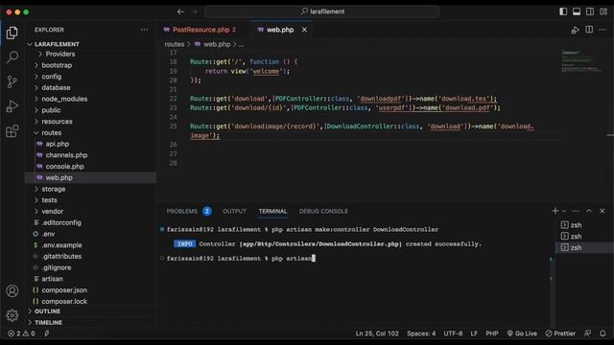Screen dimensions: 614x345
Task: Maximize the panel with the chevron up
Action: [589, 211]
